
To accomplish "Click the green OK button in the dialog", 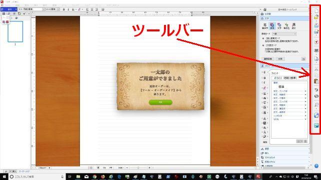I will (x=160, y=102).
